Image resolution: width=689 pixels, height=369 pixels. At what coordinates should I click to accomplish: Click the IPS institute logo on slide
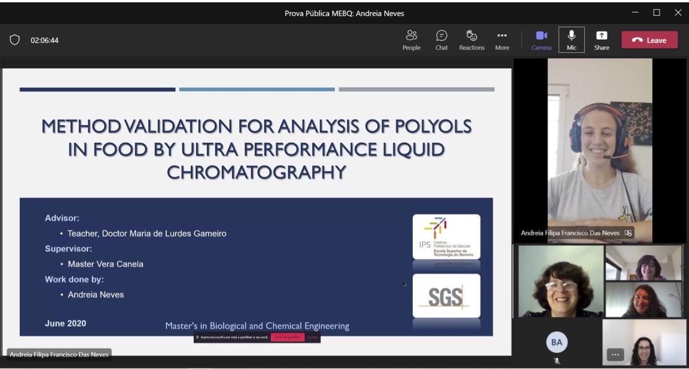pyautogui.click(x=446, y=237)
